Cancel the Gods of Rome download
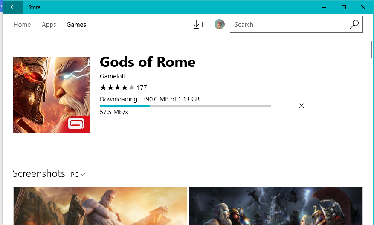 click(302, 106)
